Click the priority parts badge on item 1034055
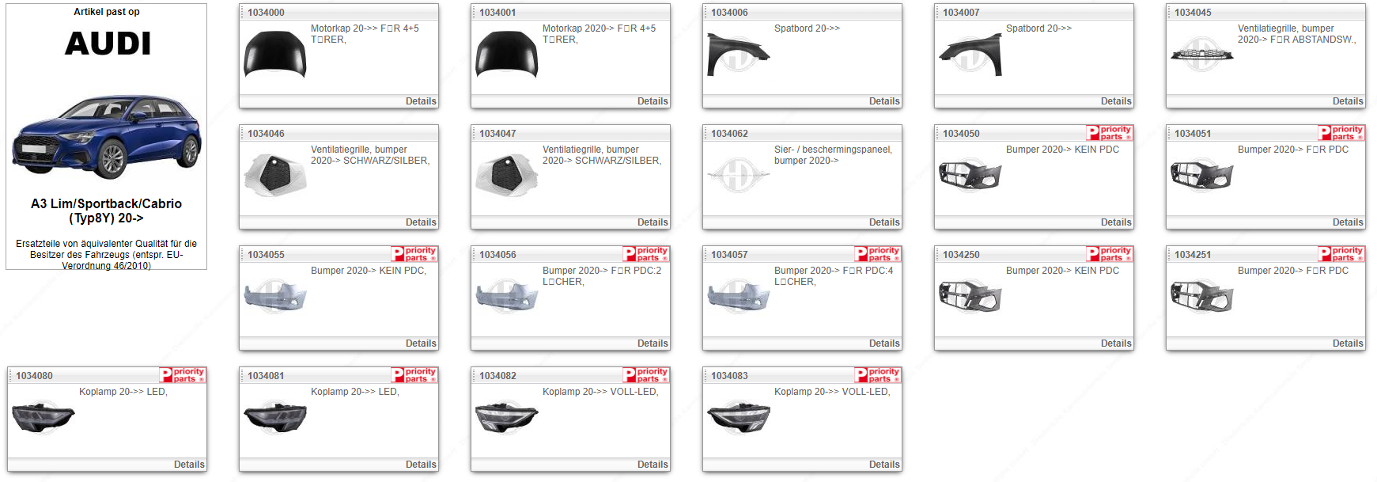Viewport: 1377px width, 482px height. pos(414,254)
